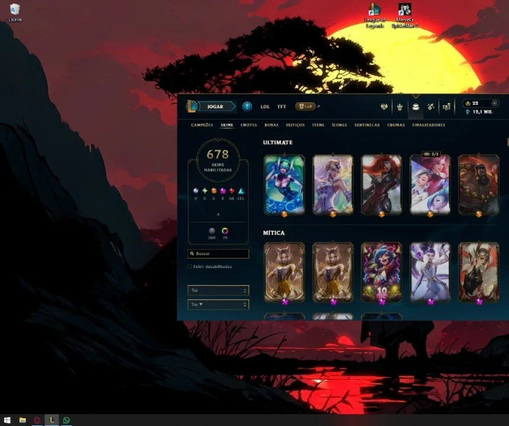Screen dimensions: 509x426
Task: Select the League of Legends desktop shortcut
Action: (375, 15)
